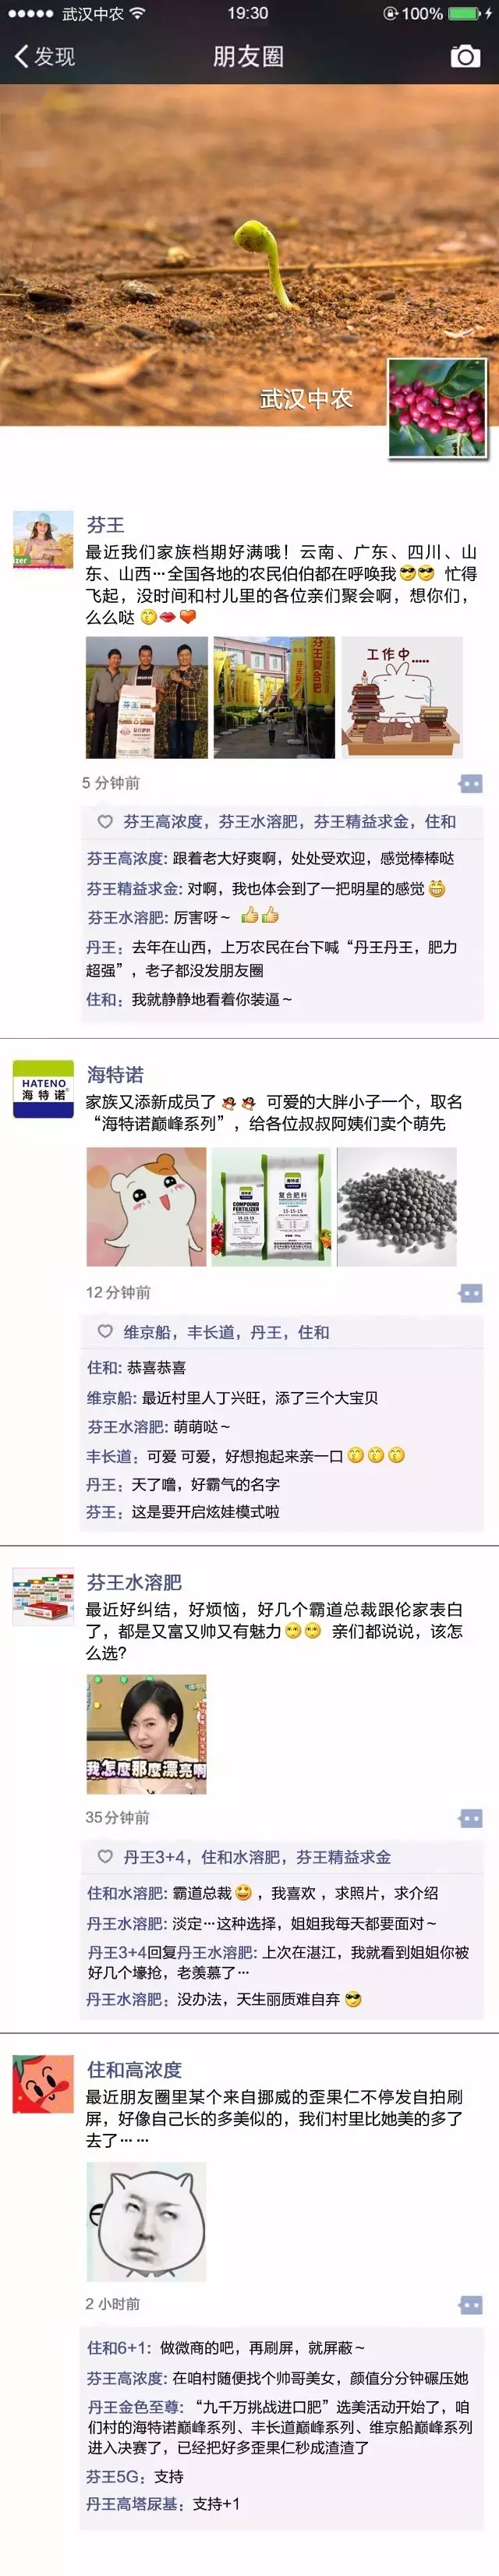Tap 海特诺 HATENO logo avatar
This screenshot has width=499, height=2576.
pyautogui.click(x=43, y=1089)
